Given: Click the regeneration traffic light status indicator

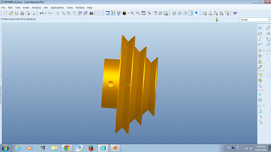Looking at the screenshot, I should [x=216, y=20].
